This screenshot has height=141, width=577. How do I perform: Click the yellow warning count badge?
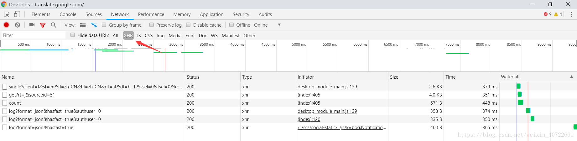click(558, 14)
